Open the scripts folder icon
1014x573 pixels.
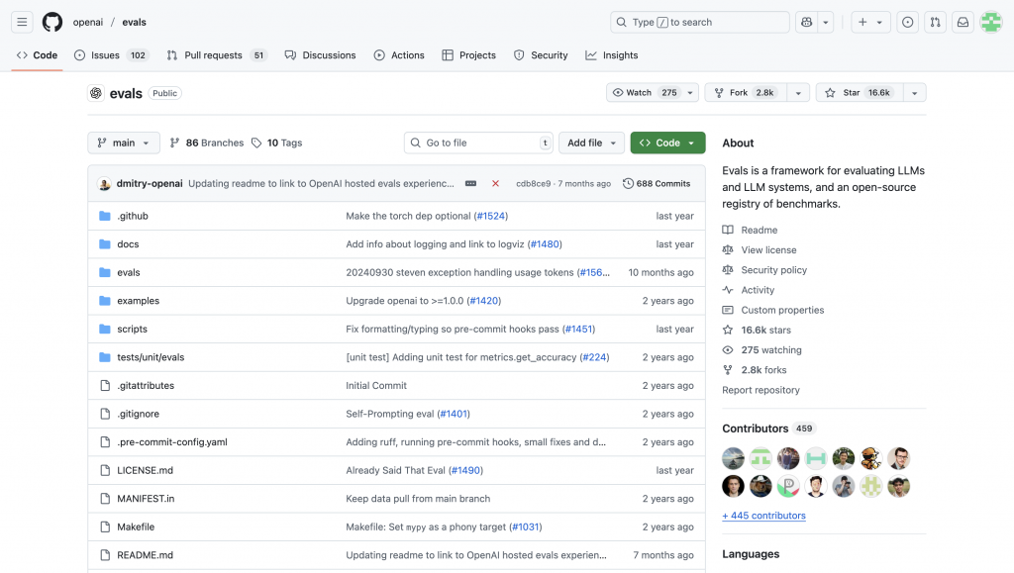[x=105, y=329]
